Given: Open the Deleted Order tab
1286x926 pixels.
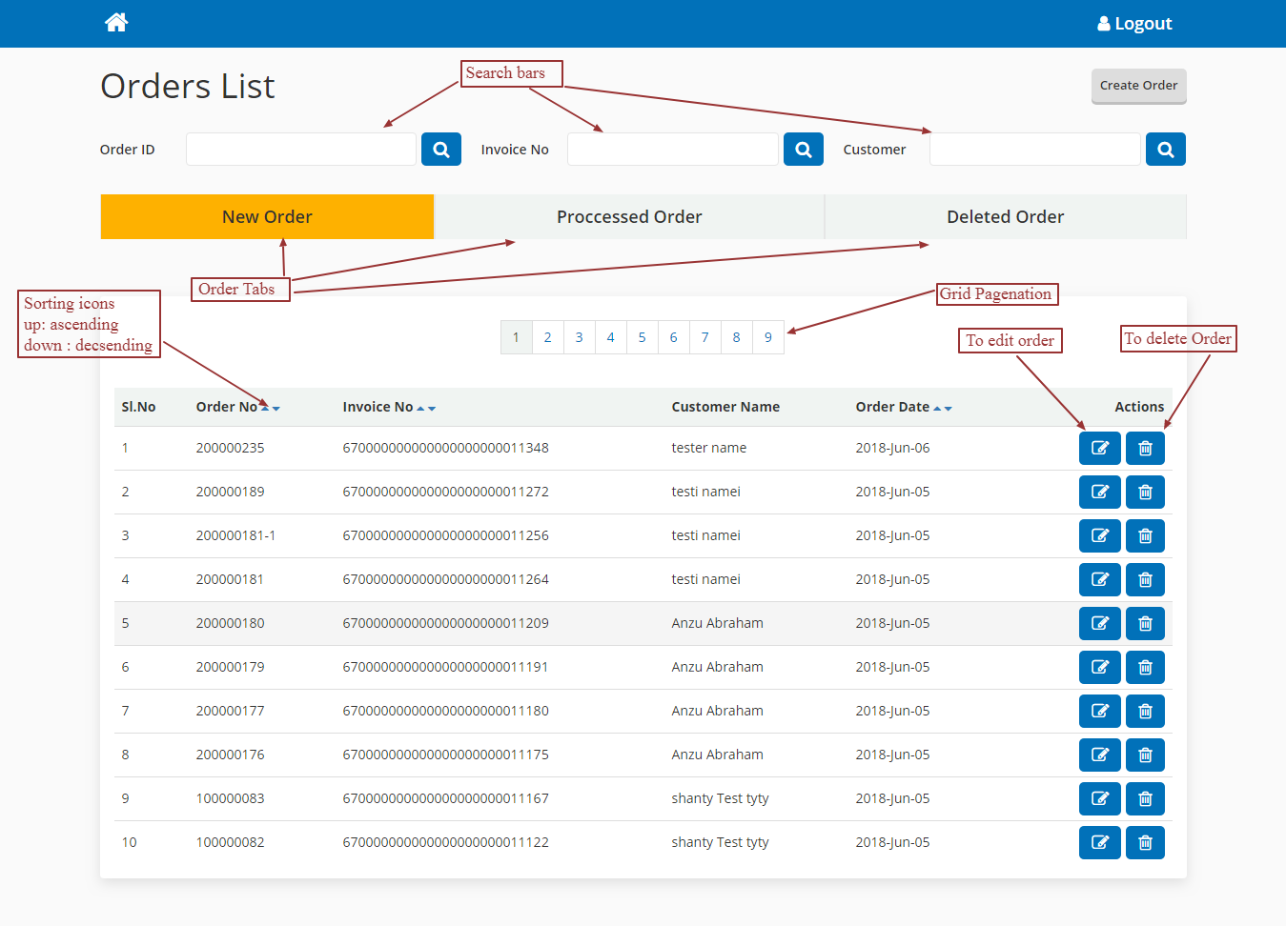Looking at the screenshot, I should click(x=1005, y=217).
